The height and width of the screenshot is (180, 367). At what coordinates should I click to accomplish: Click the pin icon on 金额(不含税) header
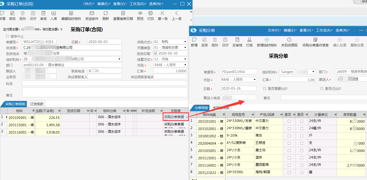click(x=59, y=111)
